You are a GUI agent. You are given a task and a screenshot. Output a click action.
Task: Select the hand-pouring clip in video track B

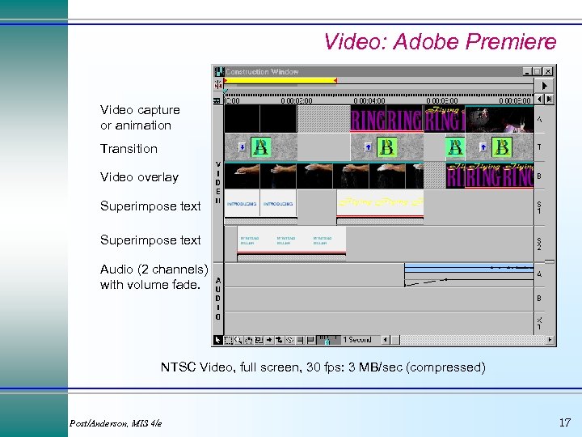tap(324, 176)
